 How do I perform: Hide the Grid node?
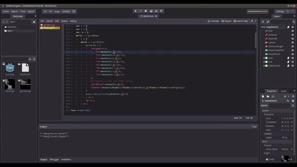click(292, 31)
